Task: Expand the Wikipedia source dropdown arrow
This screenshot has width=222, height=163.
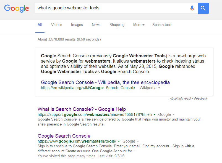Action: [x=159, y=88]
